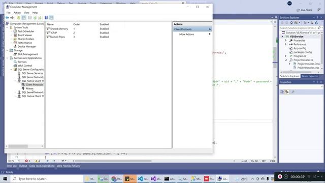Switch to the Team Explorer tab
The height and width of the screenshot is (183, 325).
[x=309, y=76]
